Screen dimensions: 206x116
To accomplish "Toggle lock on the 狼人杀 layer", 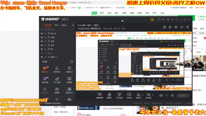I will point(45,34).
